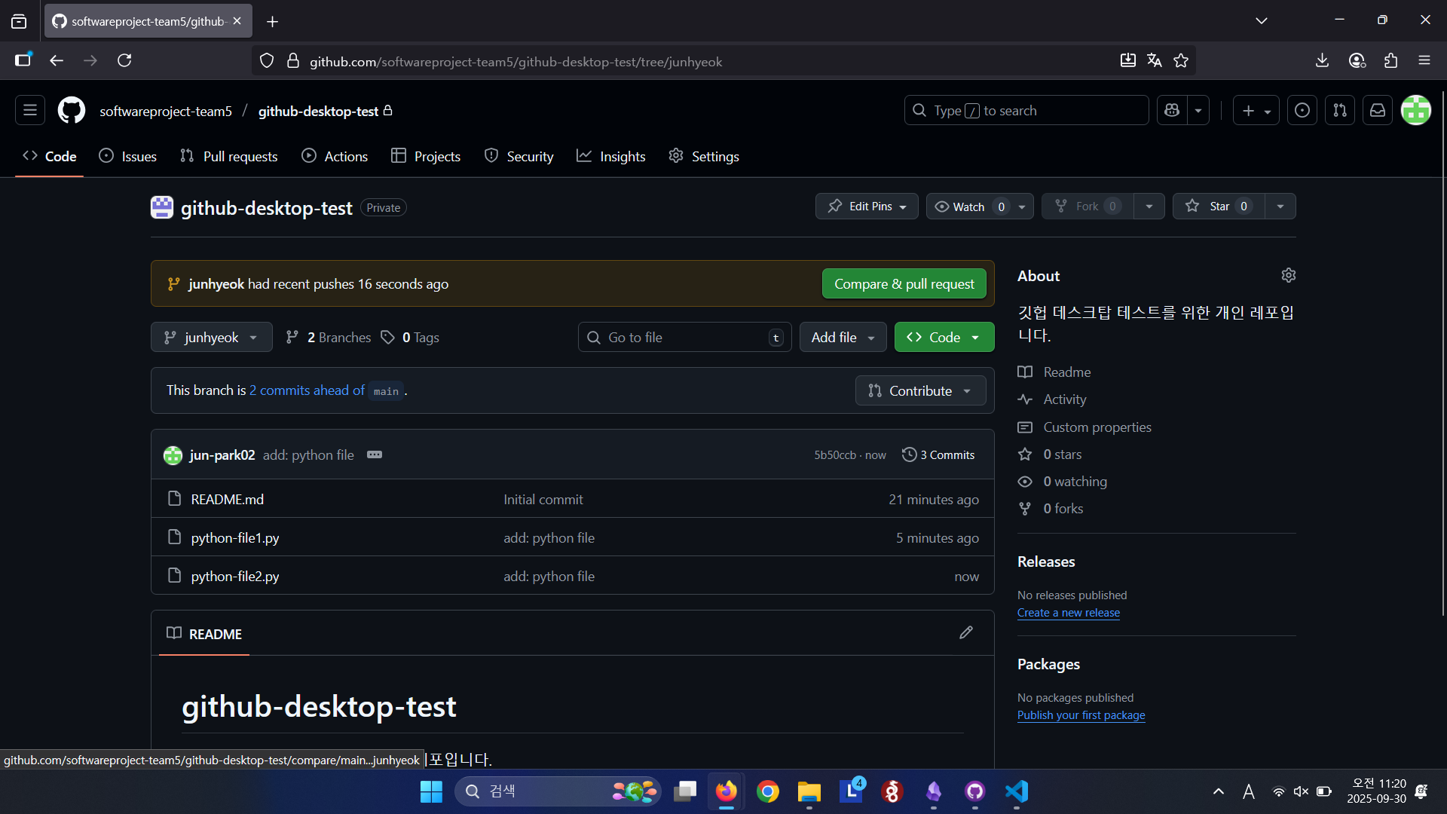Click the jun-park02 commit author avatar
1447x814 pixels.
tap(173, 455)
